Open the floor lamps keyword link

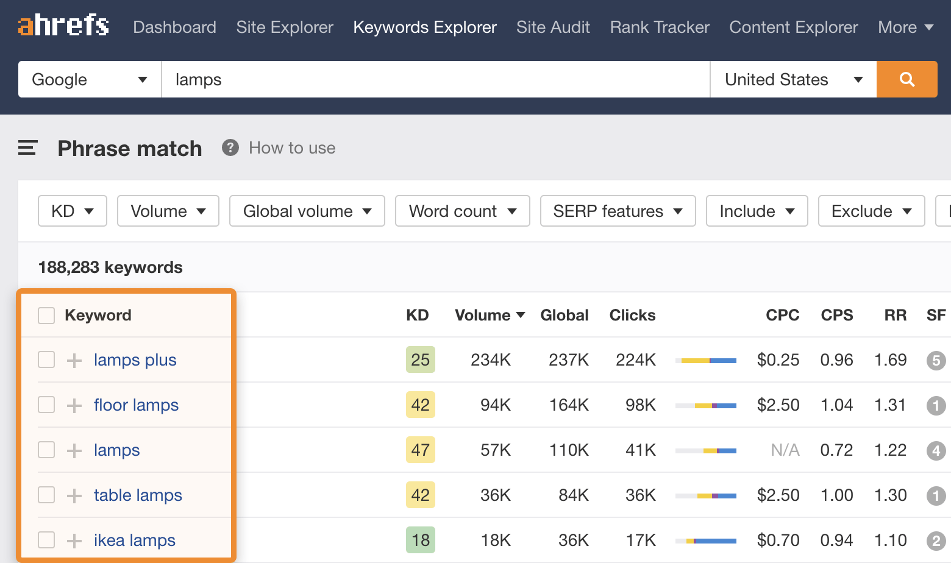click(x=136, y=405)
